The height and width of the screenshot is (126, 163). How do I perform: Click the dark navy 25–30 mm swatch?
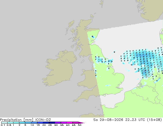[x=52, y=123]
